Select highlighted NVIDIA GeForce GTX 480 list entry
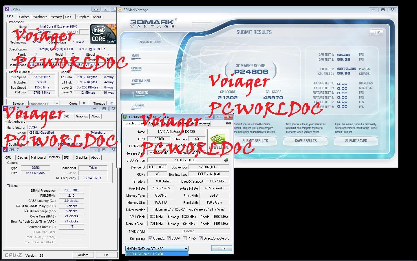 (157, 254)
